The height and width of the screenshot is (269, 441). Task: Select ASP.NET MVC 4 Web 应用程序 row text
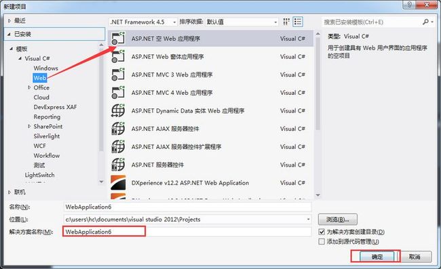pyautogui.click(x=172, y=93)
